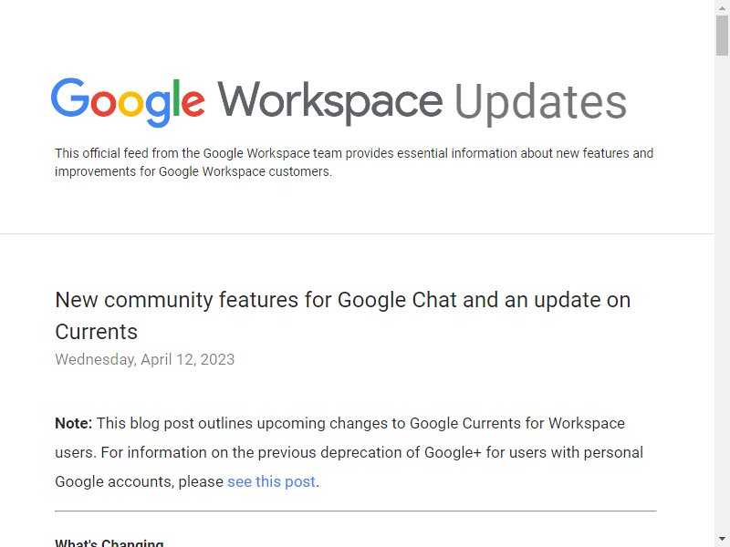
Task: Click the word Currents in post title
Action: coord(97,332)
